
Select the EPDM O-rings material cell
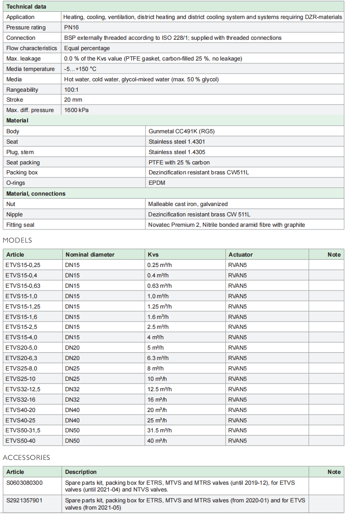[x=156, y=183]
